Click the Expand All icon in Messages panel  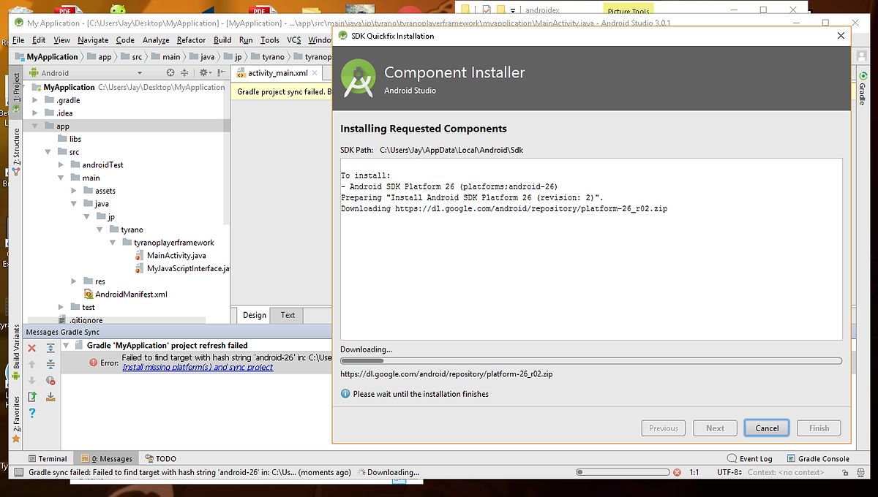pos(50,348)
